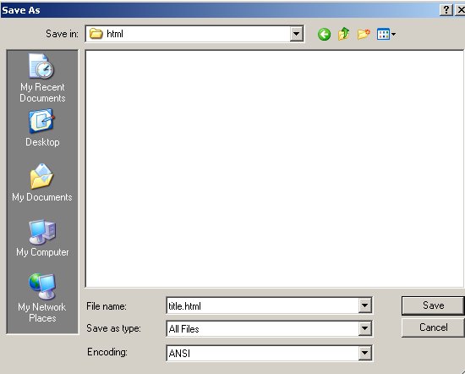Open the Views menu icon
Screen dimensions: 465x374
tap(386, 34)
